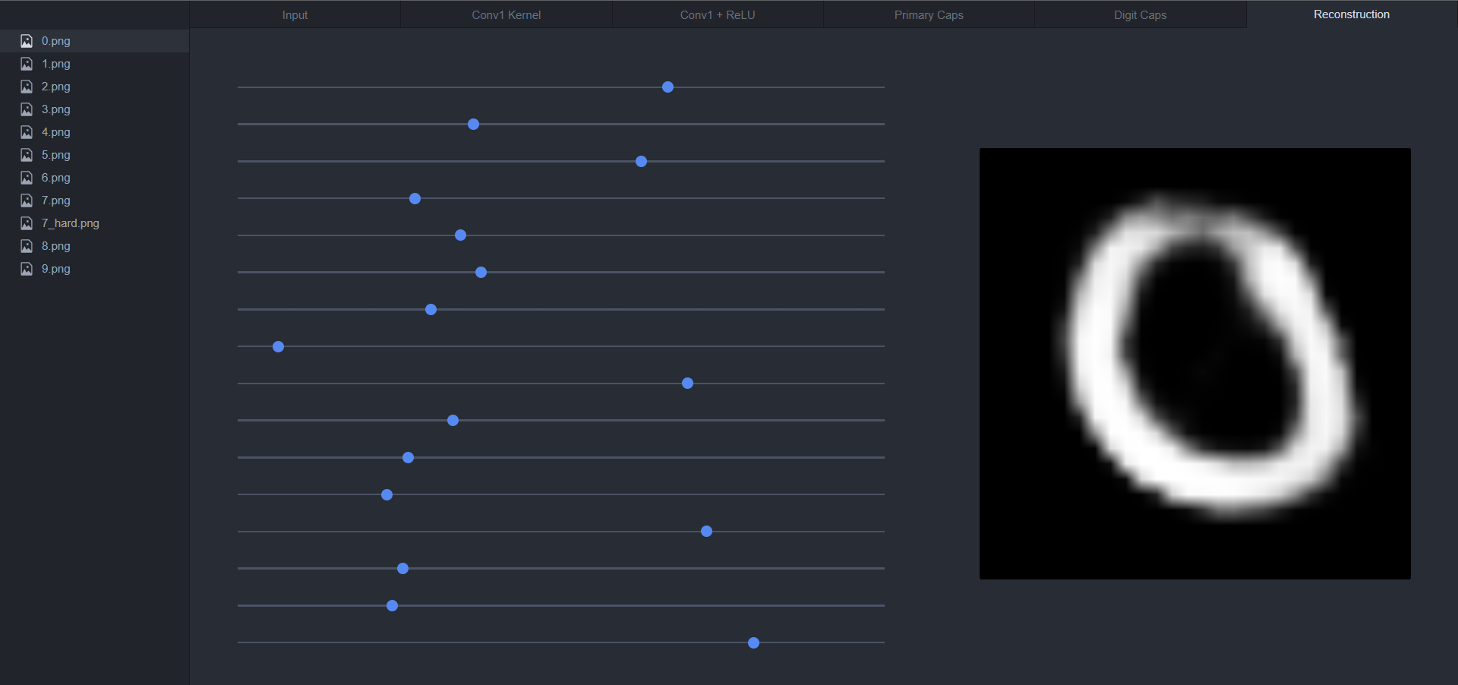Select the Conv1 + ReLU tab

pyautogui.click(x=717, y=14)
